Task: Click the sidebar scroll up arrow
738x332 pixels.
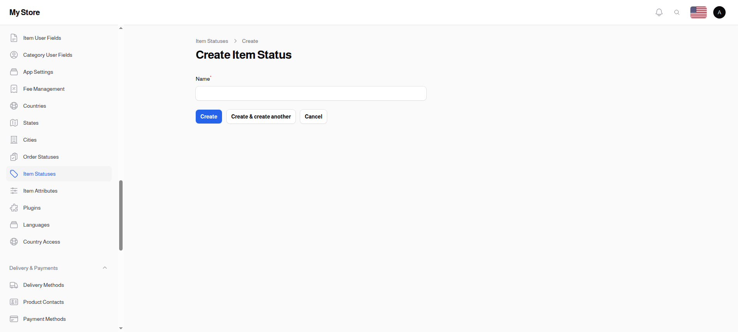Action: [121, 28]
